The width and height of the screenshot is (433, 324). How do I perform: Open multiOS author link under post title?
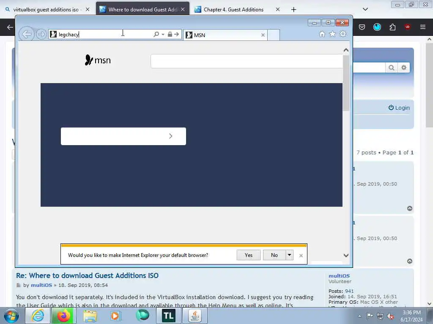41,285
